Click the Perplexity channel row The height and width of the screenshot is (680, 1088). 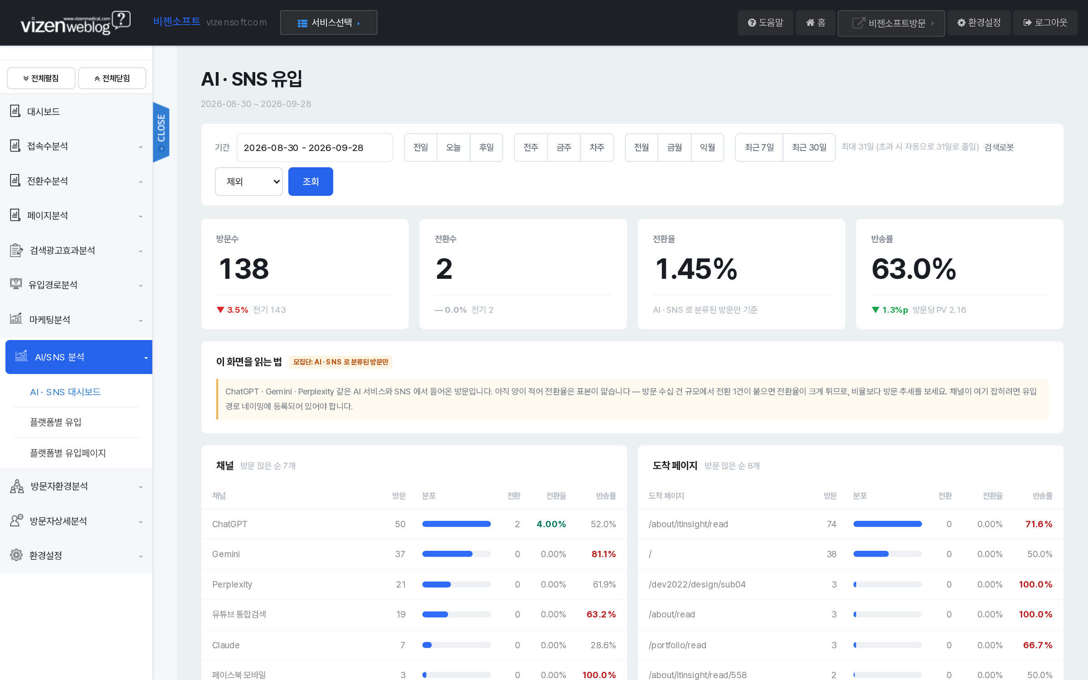(x=414, y=584)
